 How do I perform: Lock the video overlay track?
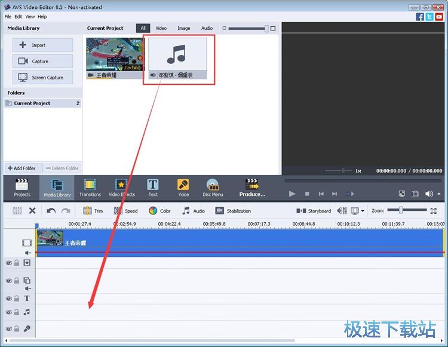(x=17, y=281)
